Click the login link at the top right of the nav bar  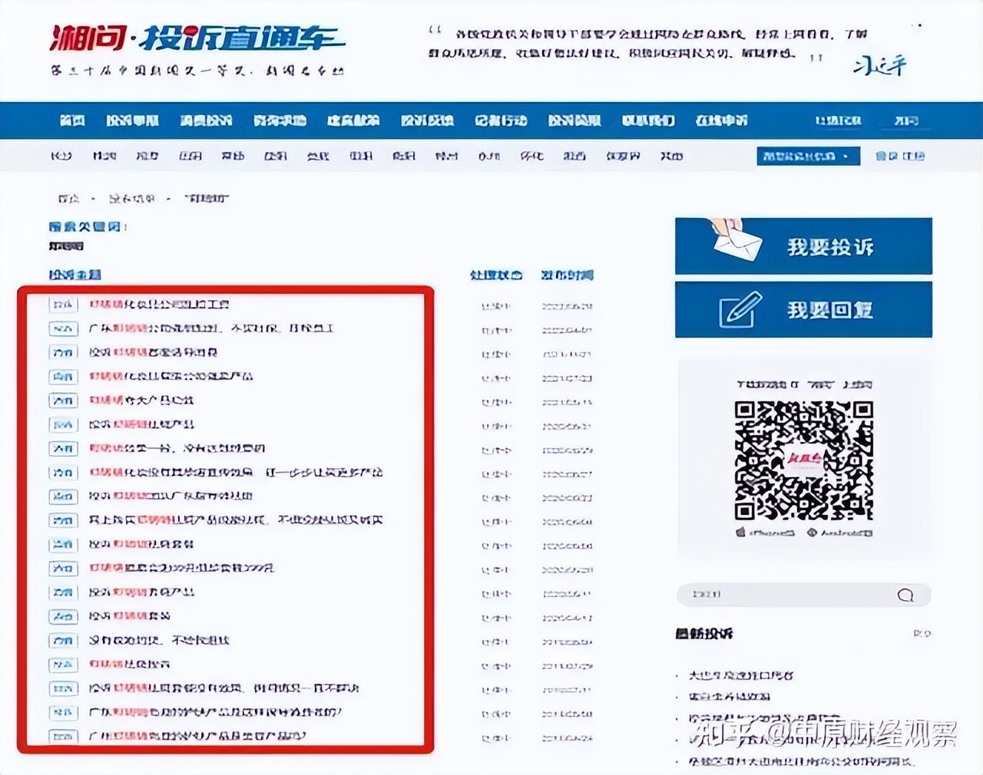[839, 120]
